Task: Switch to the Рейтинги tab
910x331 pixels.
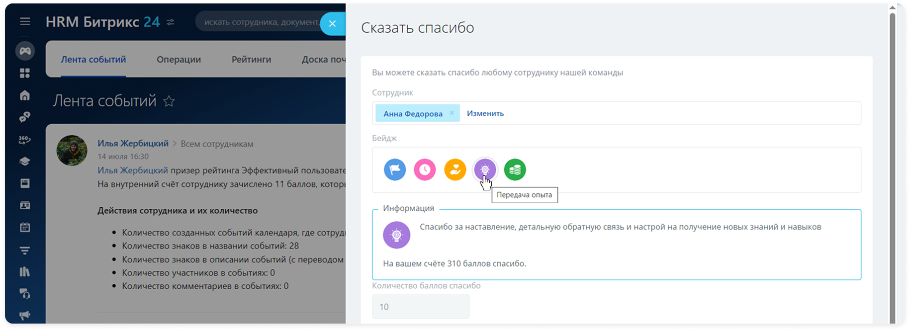Action: (251, 60)
